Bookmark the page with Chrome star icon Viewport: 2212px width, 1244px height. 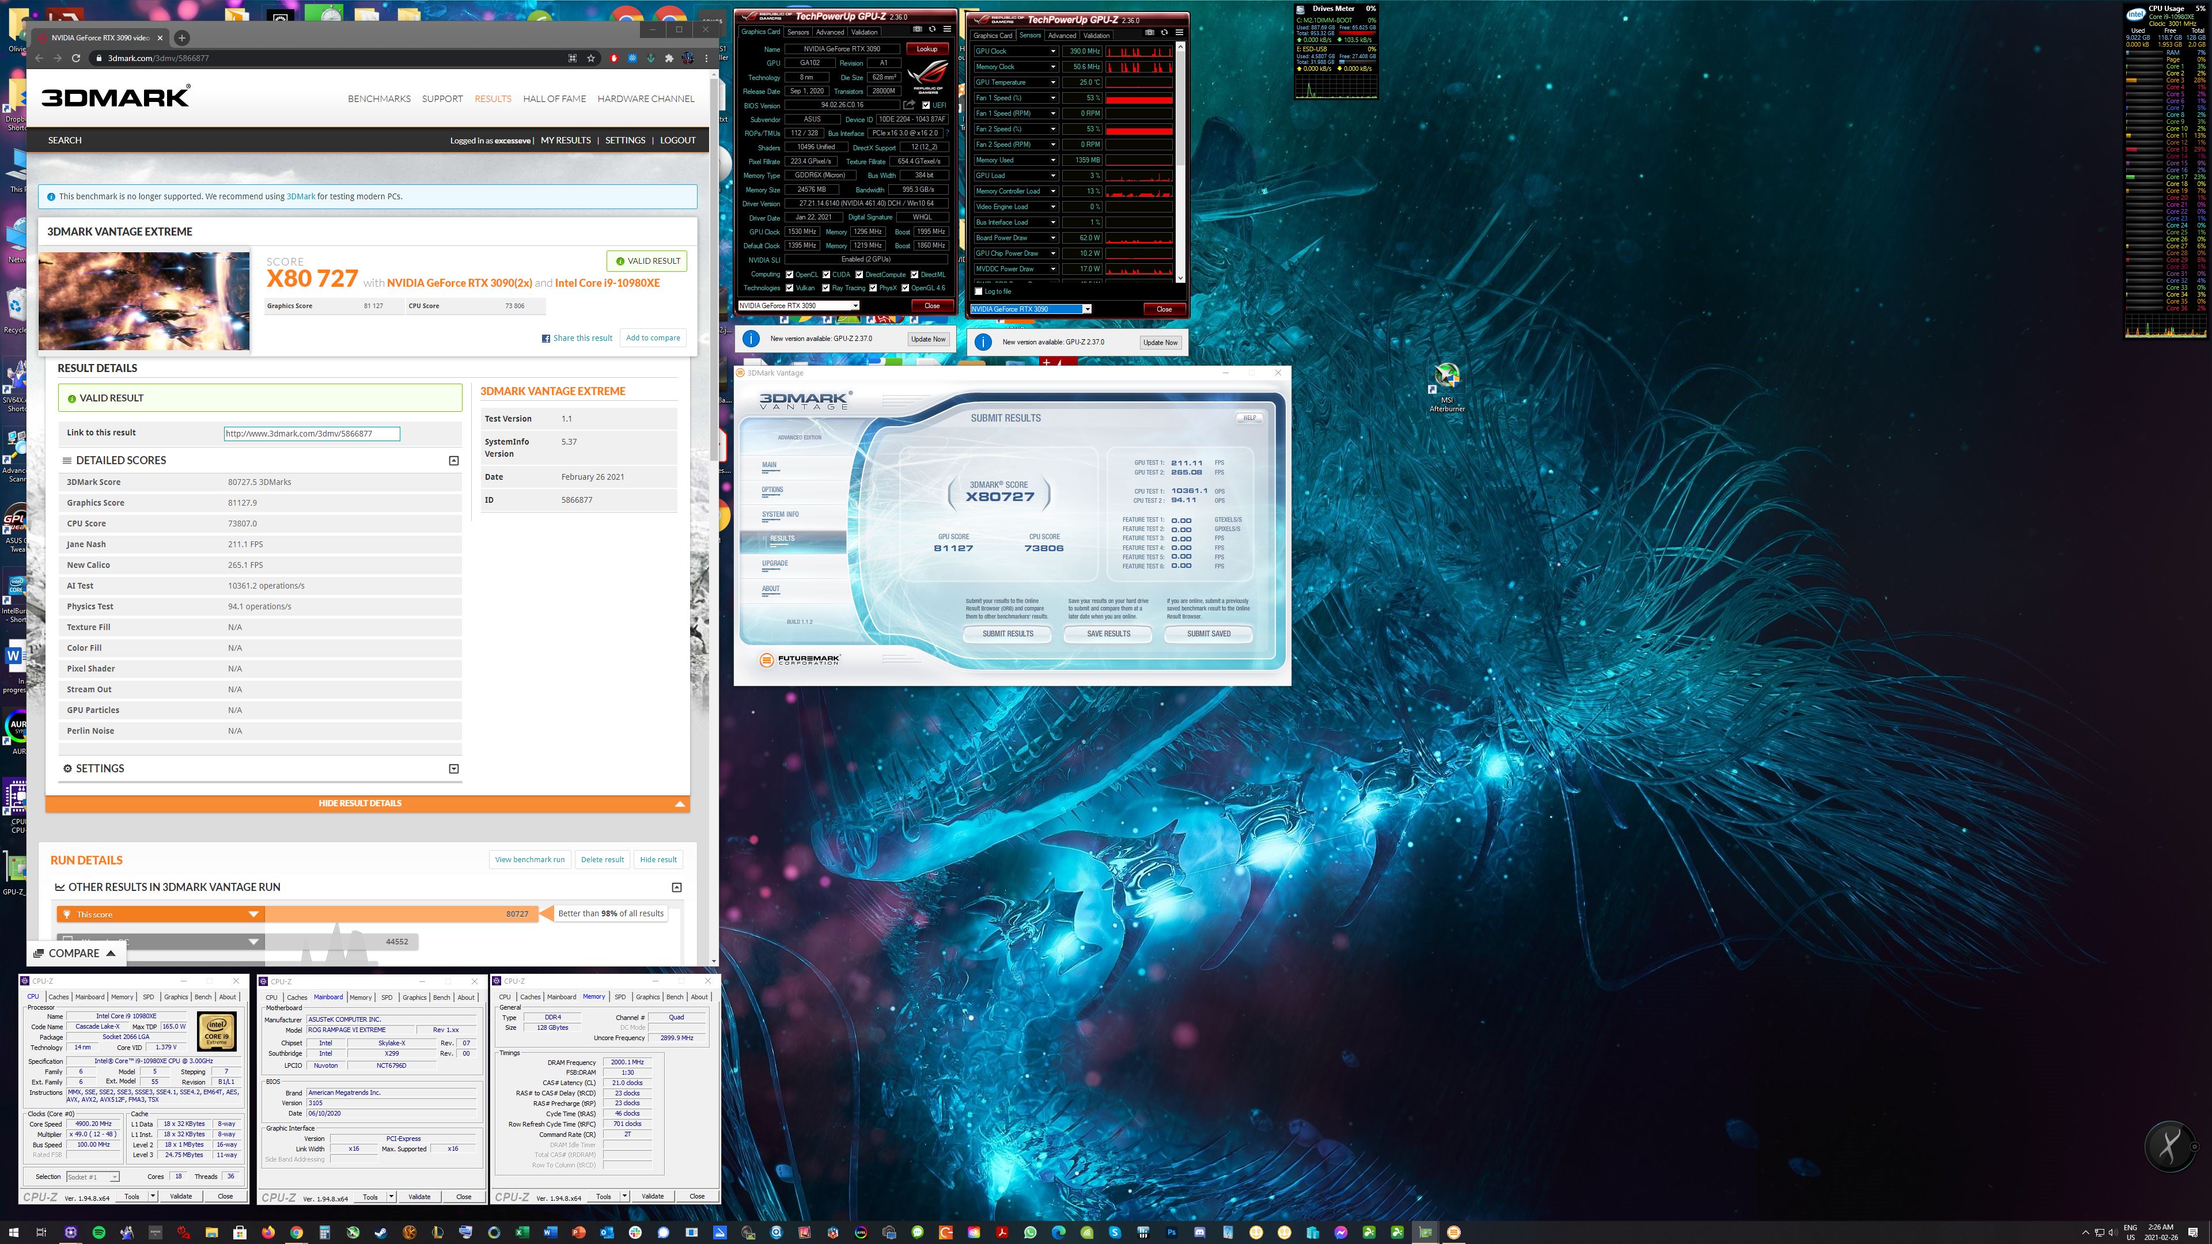point(591,58)
